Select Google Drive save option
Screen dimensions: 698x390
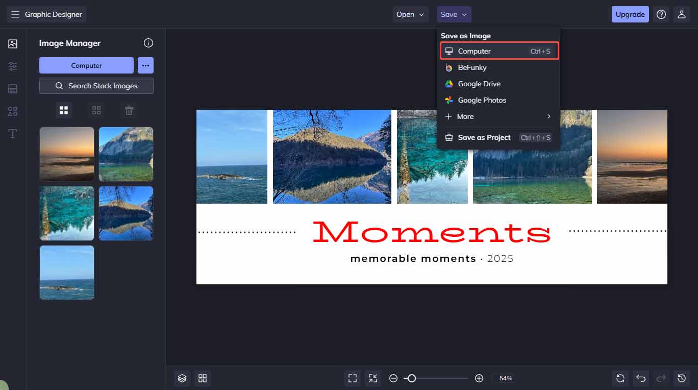pos(479,84)
